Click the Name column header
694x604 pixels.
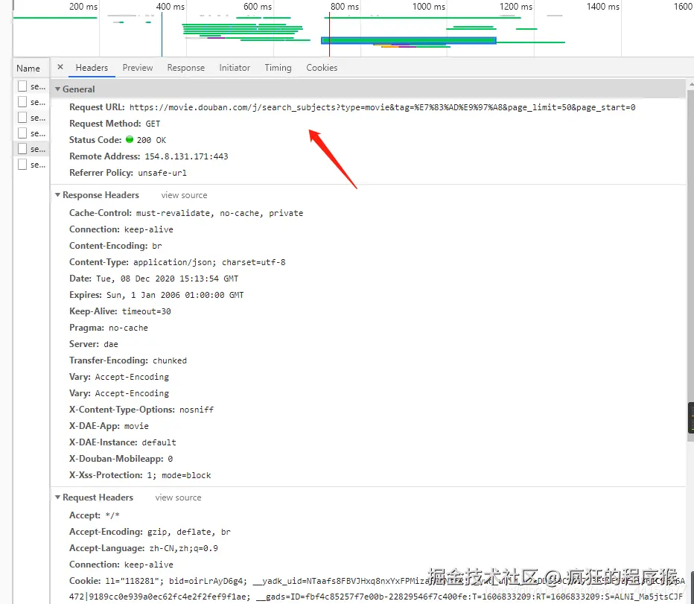click(28, 69)
